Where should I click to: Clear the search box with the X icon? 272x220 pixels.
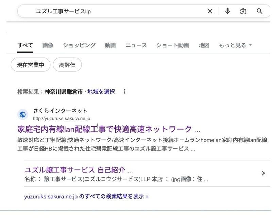[x=210, y=11]
